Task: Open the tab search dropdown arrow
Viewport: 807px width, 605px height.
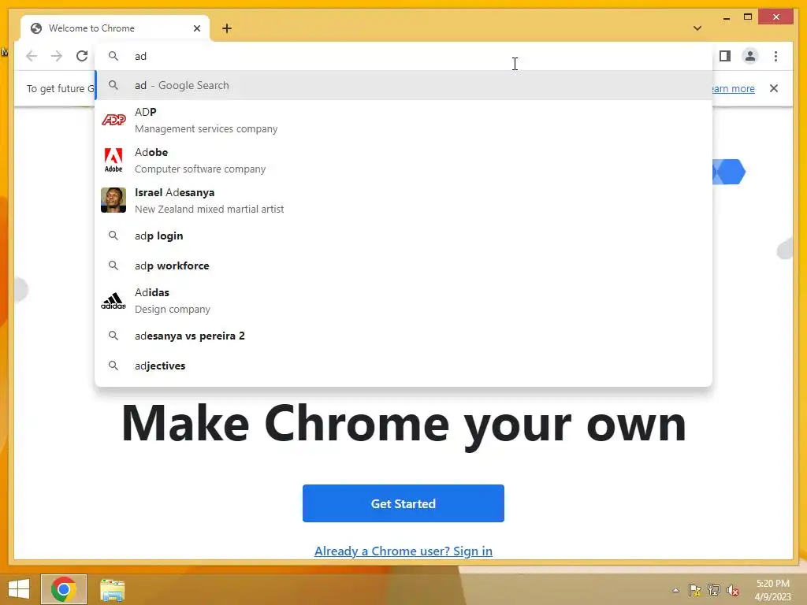Action: [x=697, y=28]
